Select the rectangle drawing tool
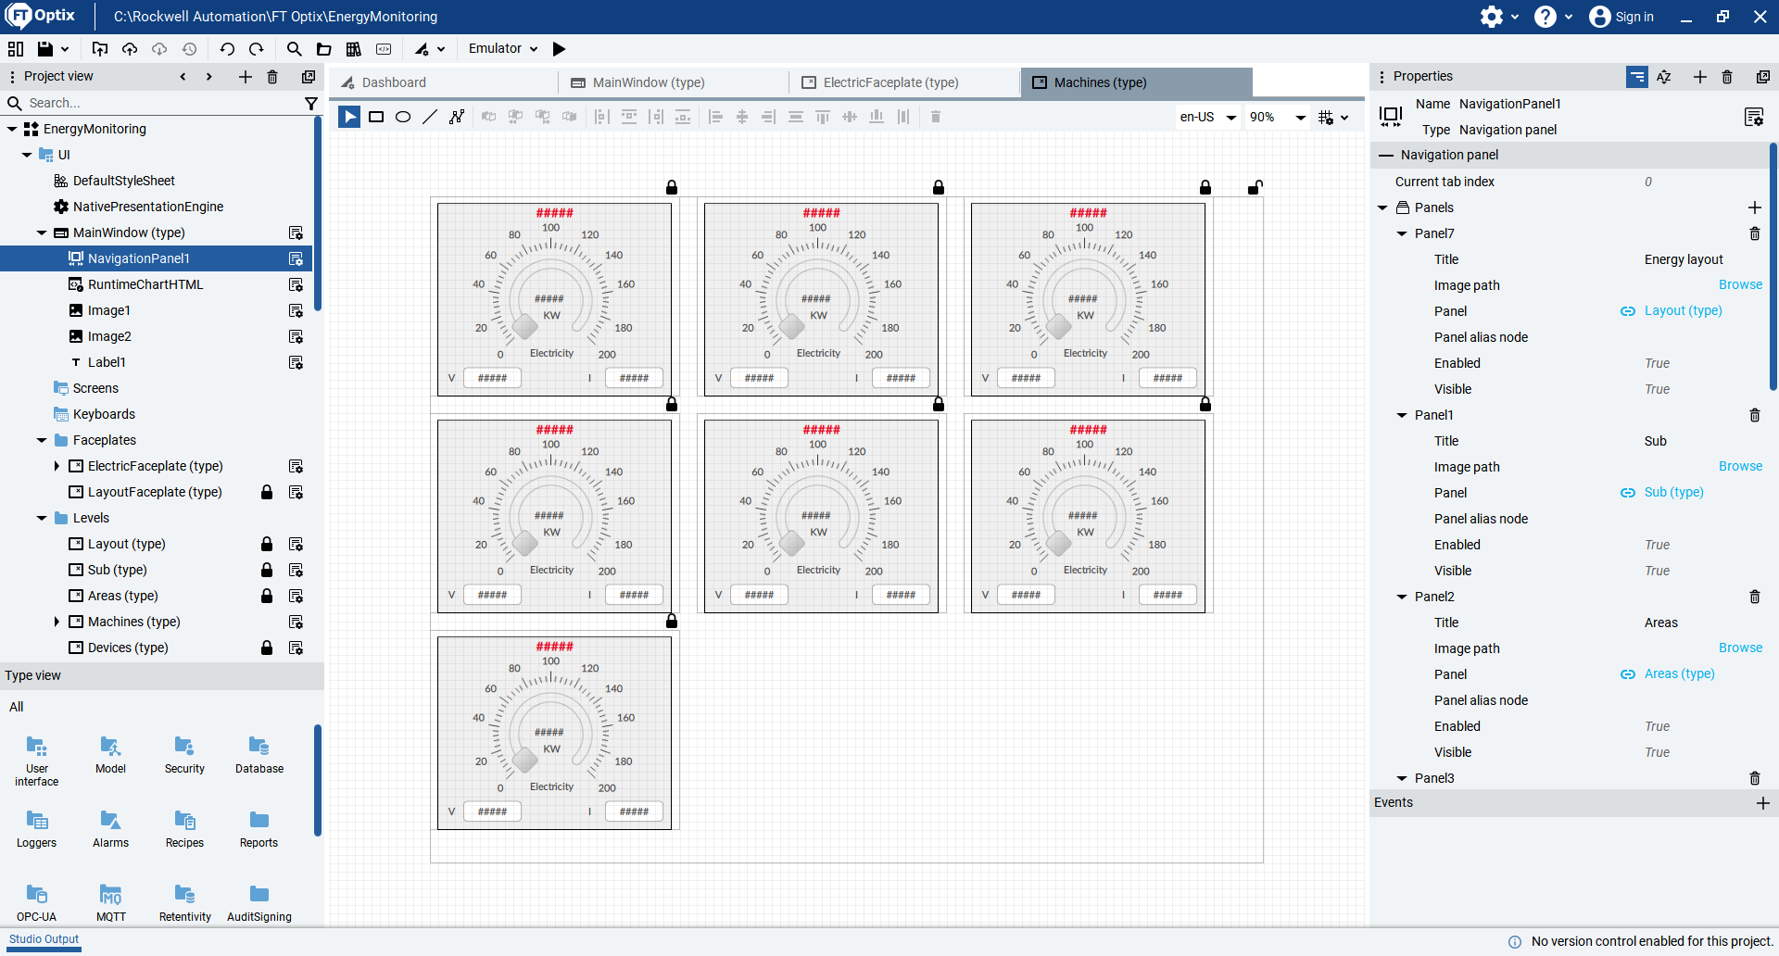This screenshot has width=1779, height=956. click(x=376, y=117)
